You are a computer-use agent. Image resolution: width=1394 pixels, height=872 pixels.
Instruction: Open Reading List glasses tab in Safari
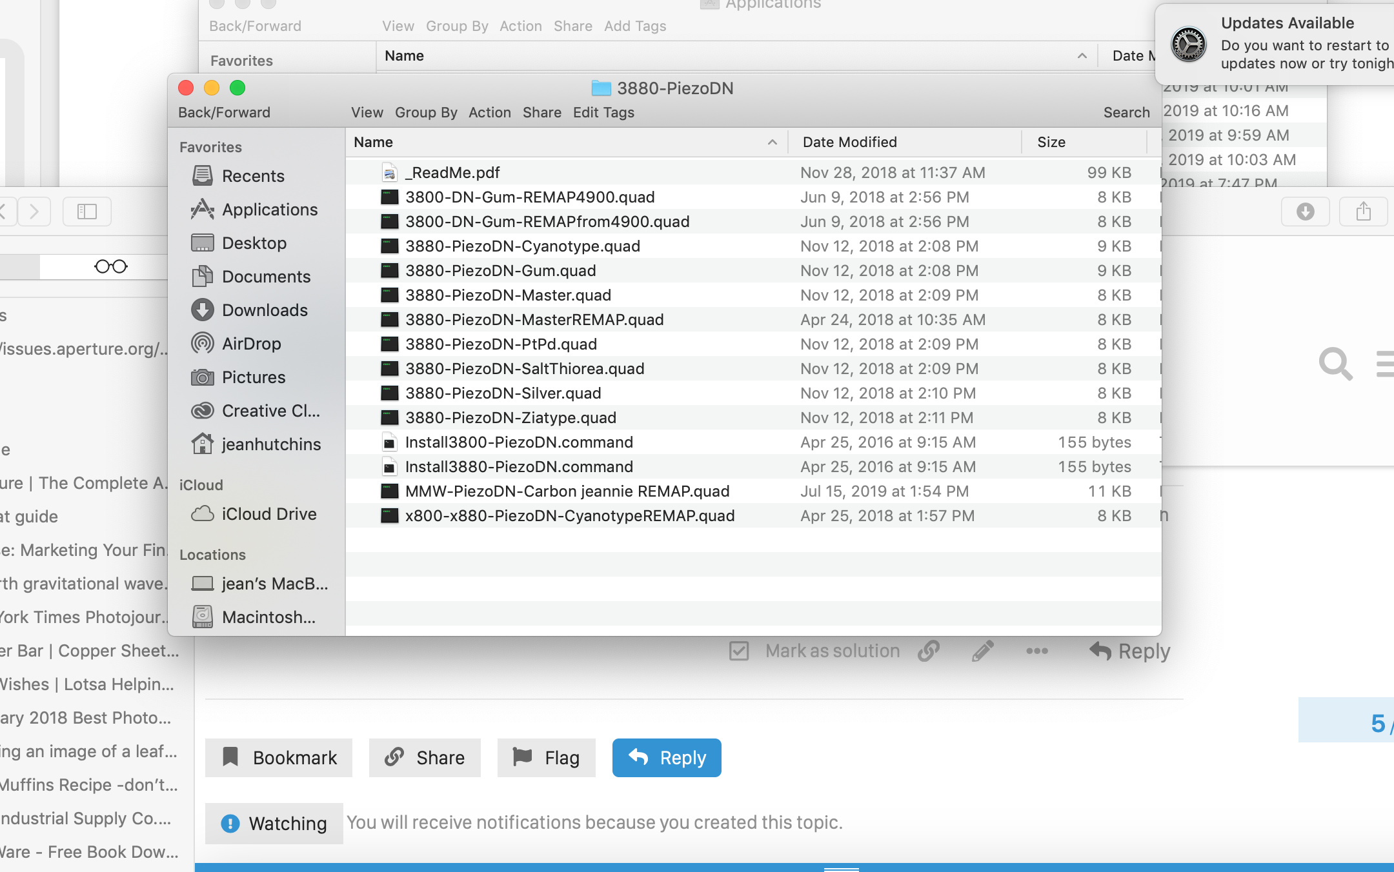110,266
